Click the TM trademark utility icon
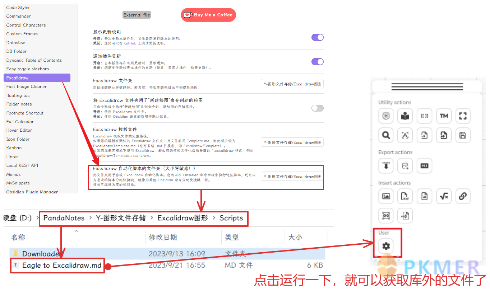 point(444,116)
